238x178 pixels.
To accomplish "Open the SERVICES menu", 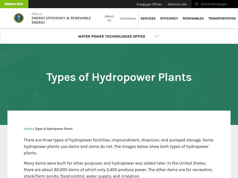I will pyautogui.click(x=148, y=18).
